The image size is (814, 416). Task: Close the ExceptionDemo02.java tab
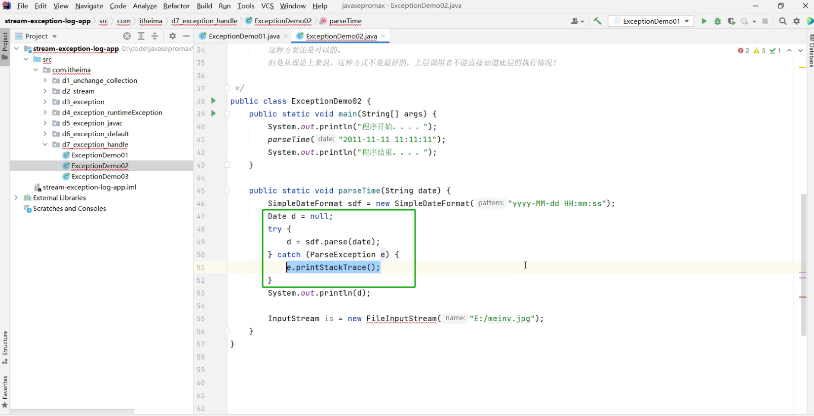pos(383,36)
